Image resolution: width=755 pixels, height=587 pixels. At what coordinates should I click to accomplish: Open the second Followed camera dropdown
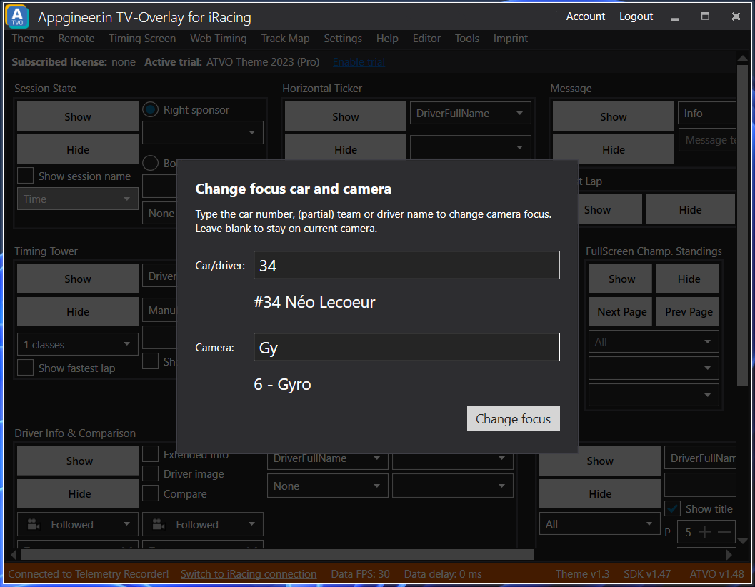(x=203, y=524)
